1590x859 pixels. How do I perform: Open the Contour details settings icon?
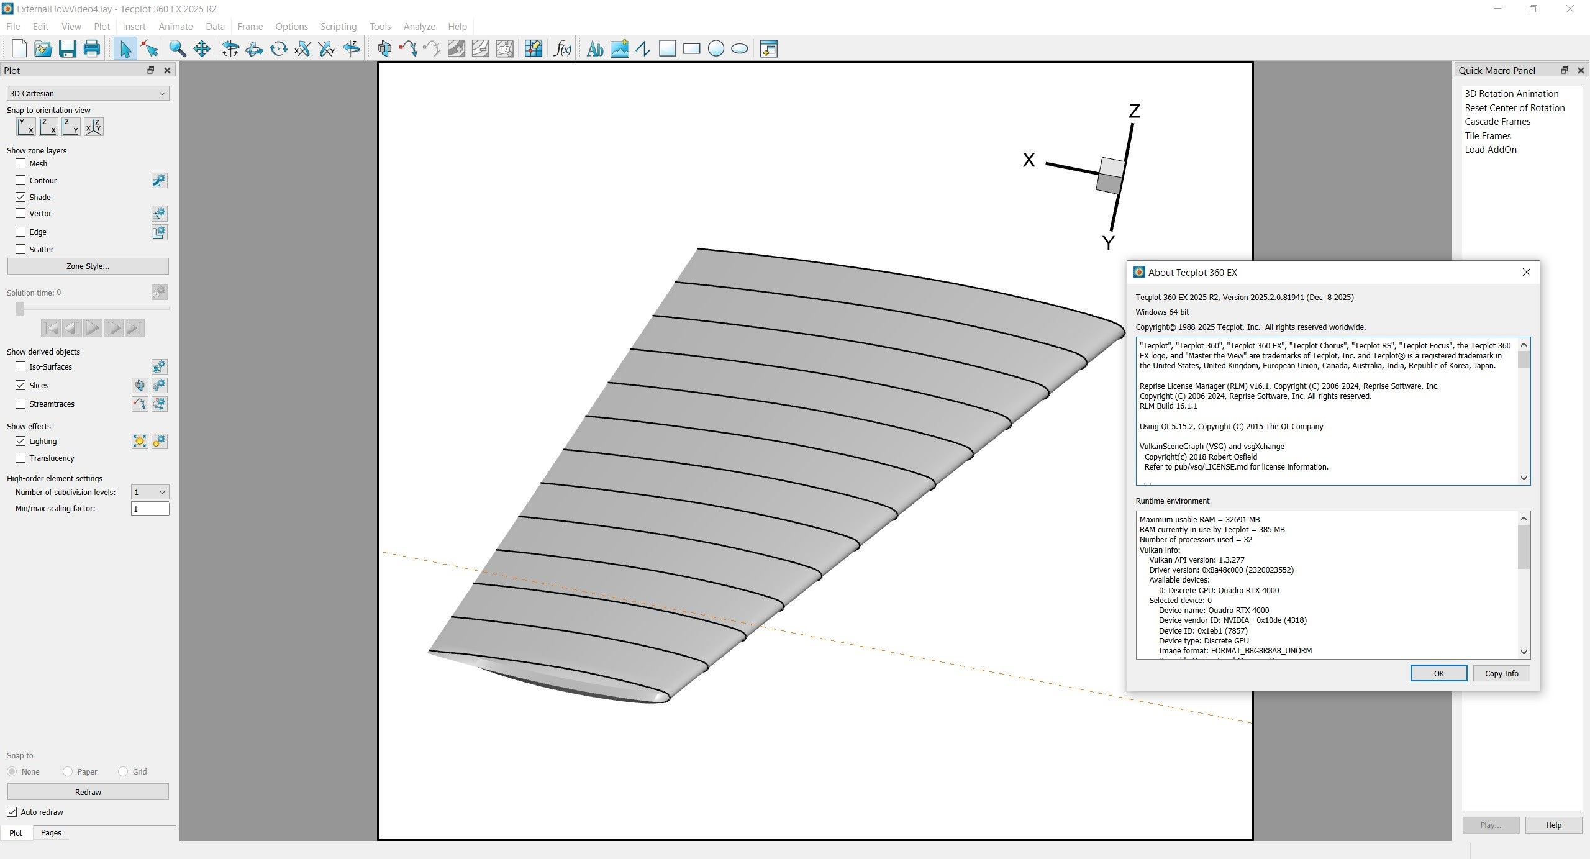160,180
